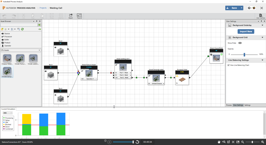Collapse the Background Underlay section
This screenshot has height=145, width=266.
(263, 25)
